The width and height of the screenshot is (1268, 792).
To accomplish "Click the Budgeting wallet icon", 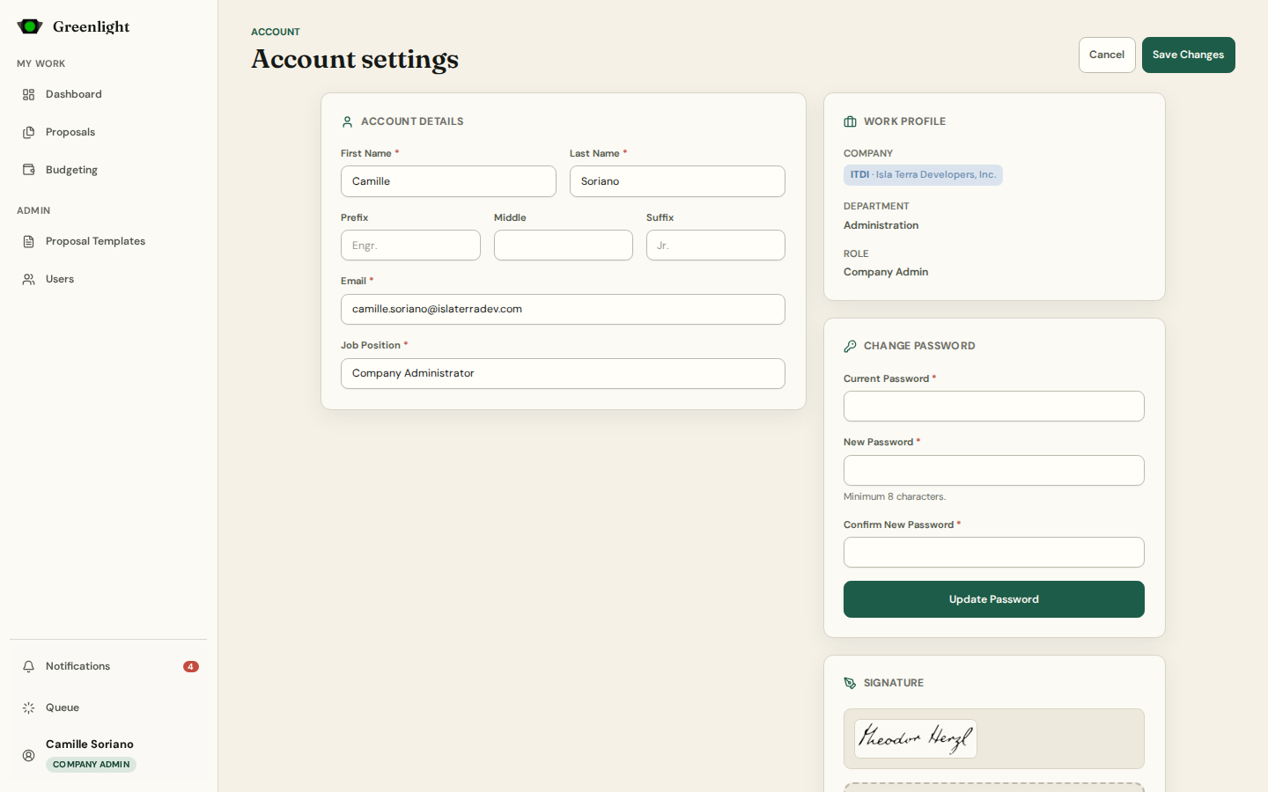I will pos(29,170).
